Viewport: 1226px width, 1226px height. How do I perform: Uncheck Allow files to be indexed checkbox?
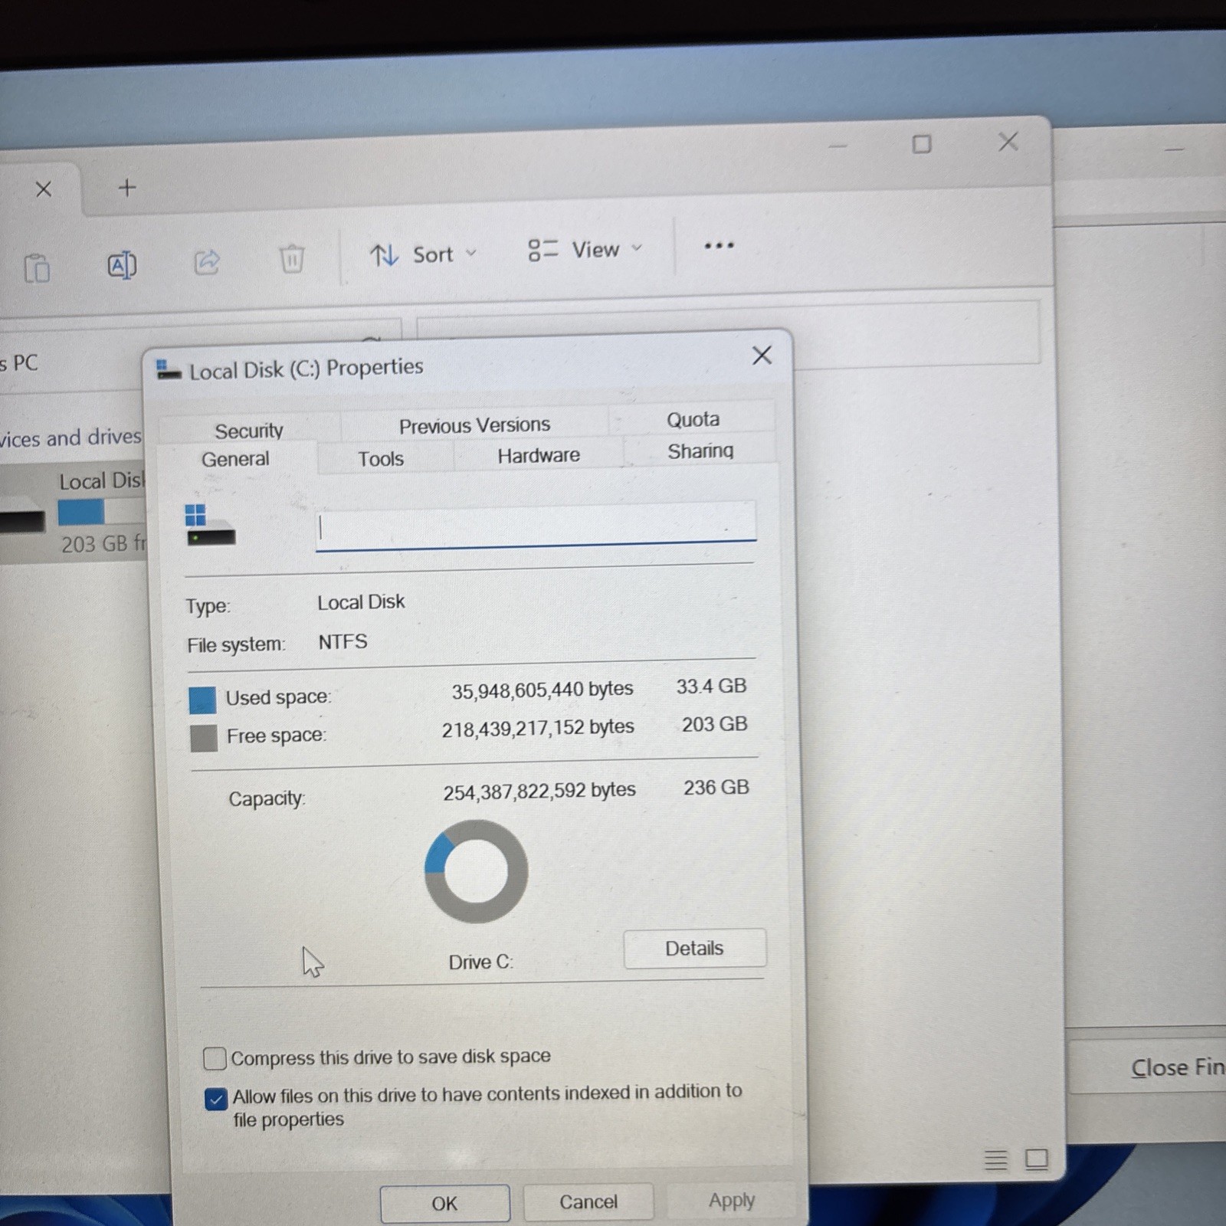tap(216, 1100)
